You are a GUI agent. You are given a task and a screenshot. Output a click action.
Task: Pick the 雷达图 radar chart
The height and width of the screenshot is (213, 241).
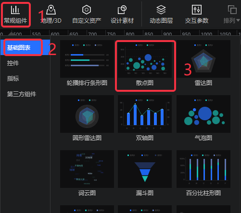point(203,59)
